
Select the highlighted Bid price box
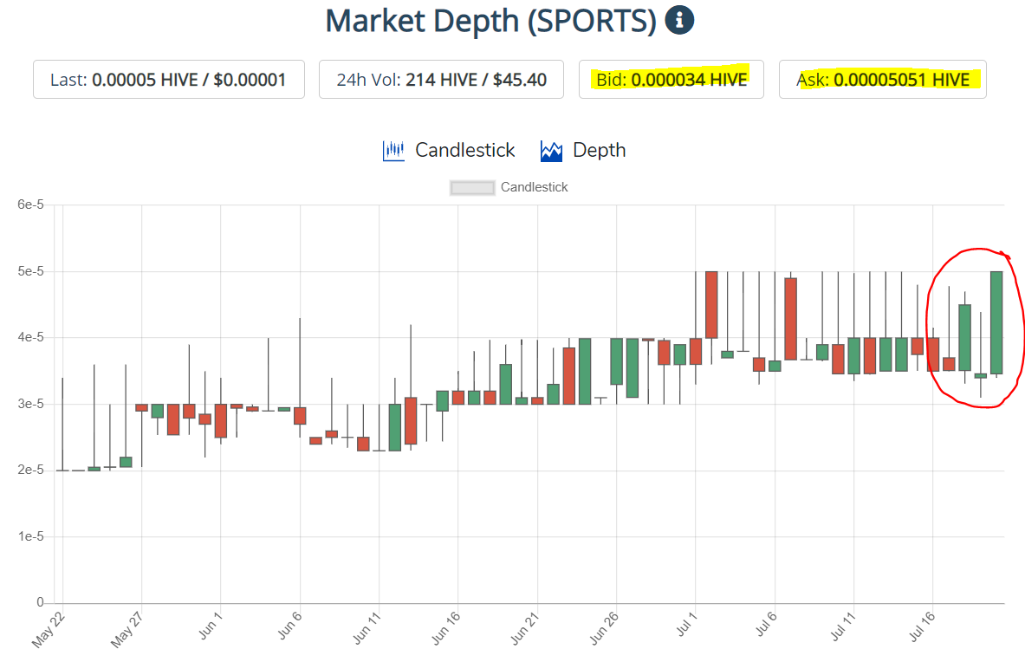(671, 80)
